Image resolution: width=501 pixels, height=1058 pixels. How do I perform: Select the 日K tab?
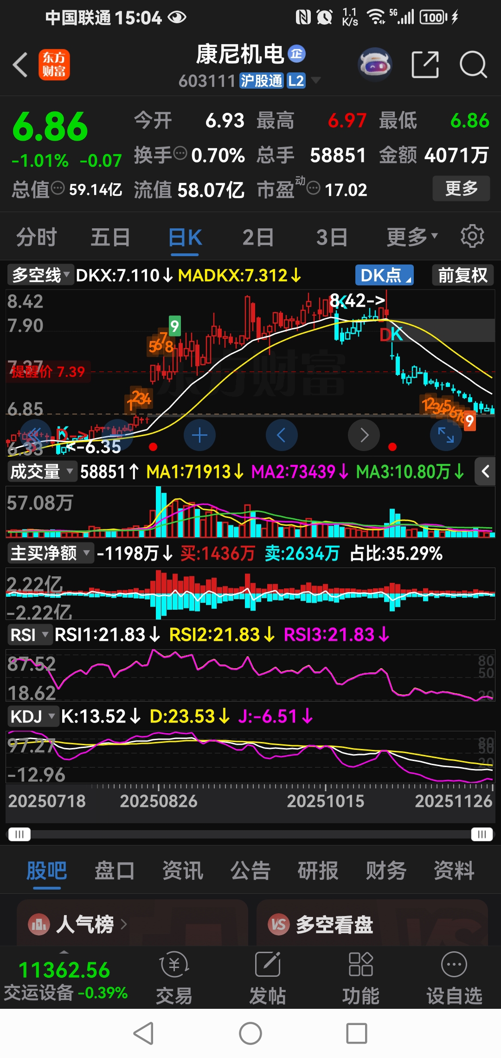click(x=185, y=237)
